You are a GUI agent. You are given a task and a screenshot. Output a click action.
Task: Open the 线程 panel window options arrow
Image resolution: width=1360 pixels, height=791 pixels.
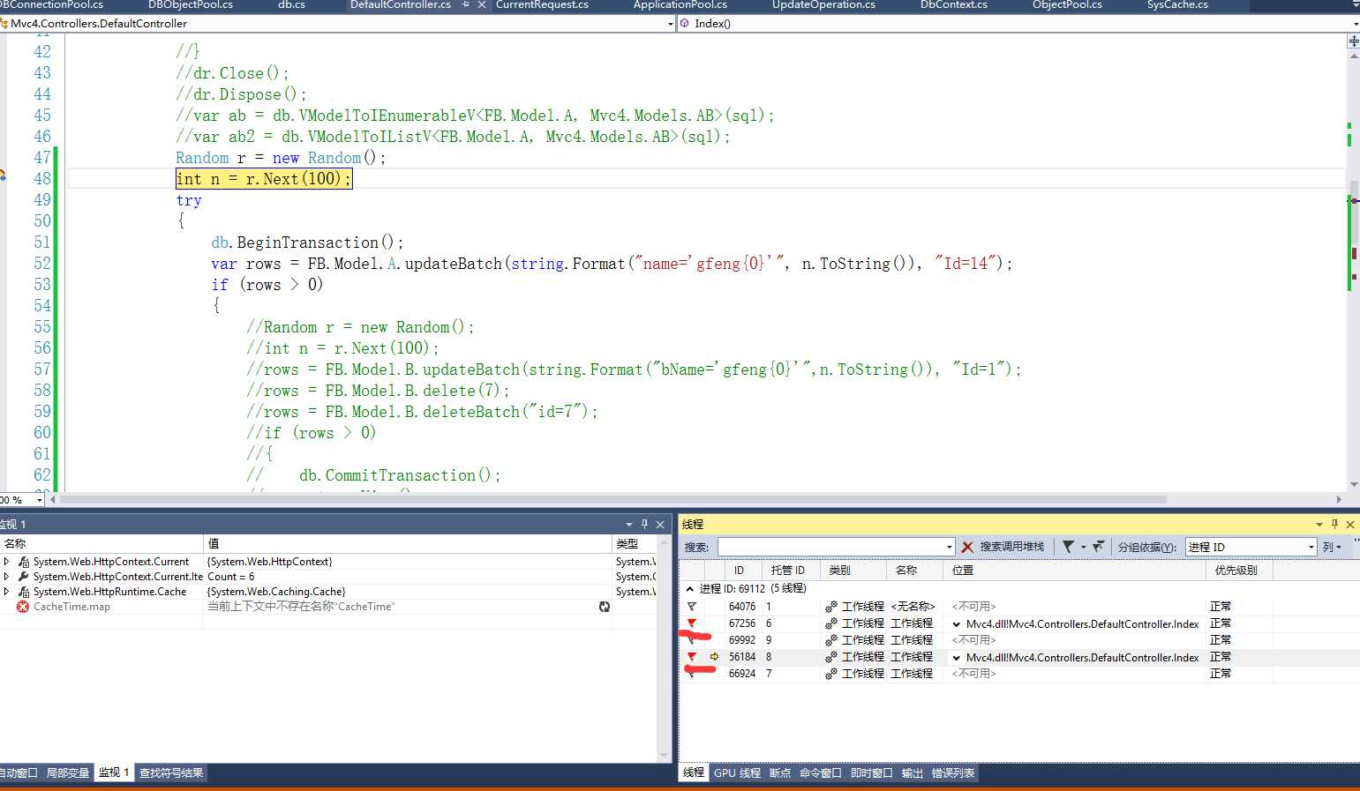(x=1319, y=525)
